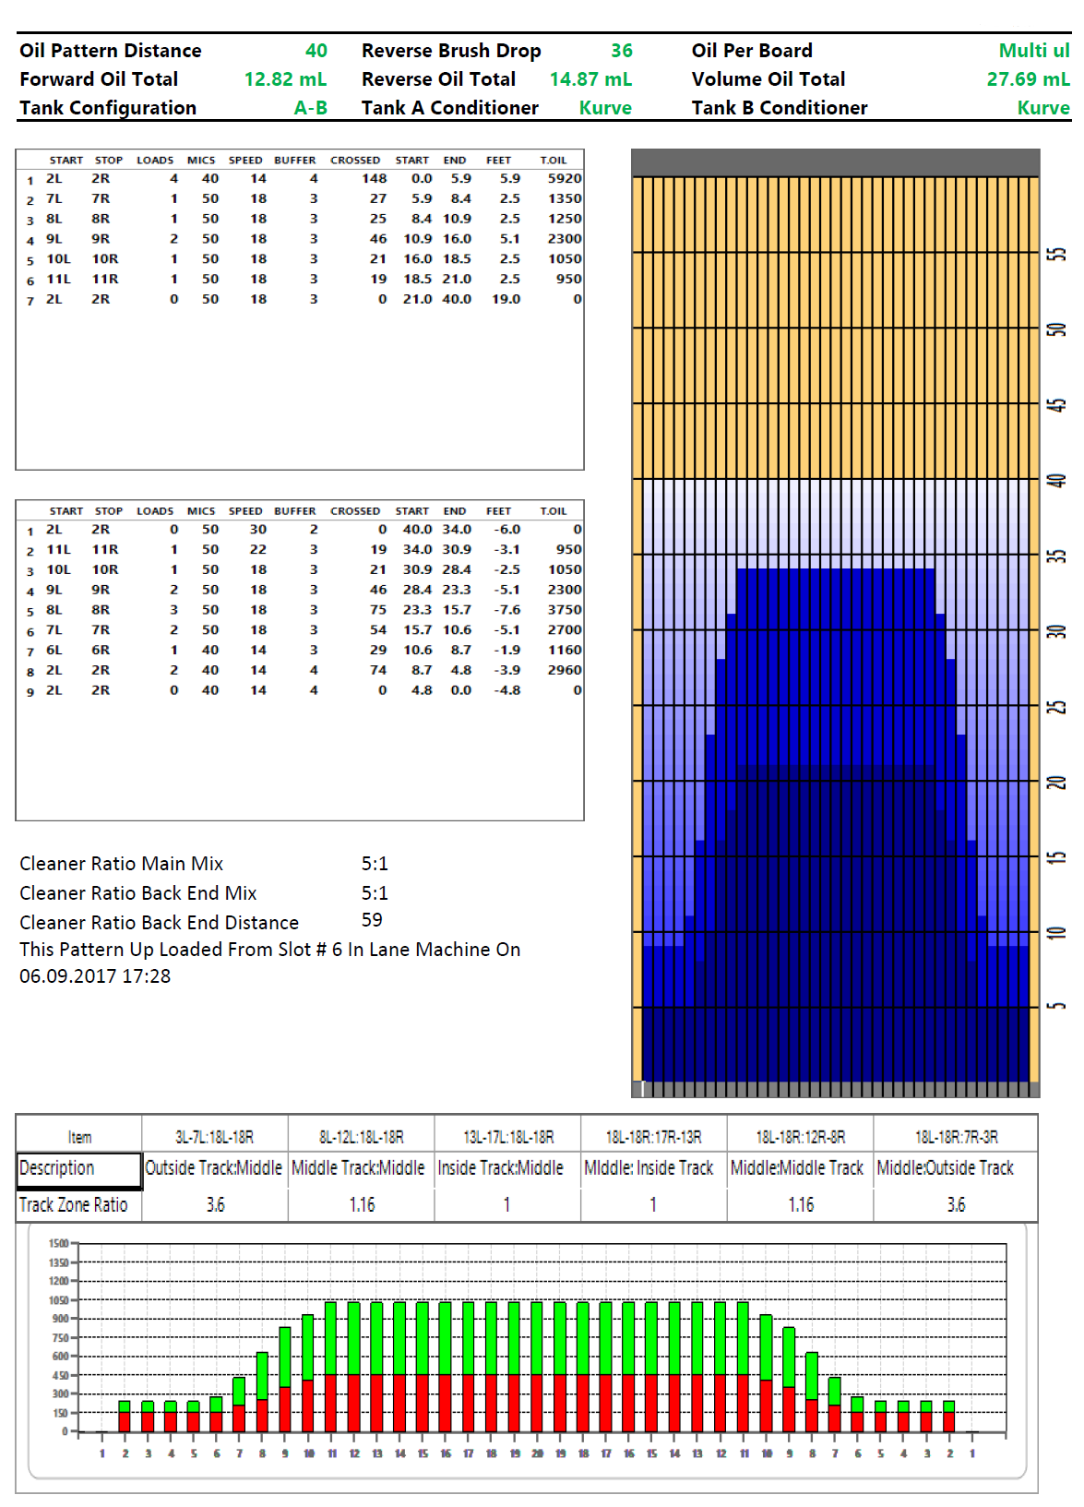Click the 40 feet marker on lane graph
1084x1507 pixels.
click(x=1057, y=480)
